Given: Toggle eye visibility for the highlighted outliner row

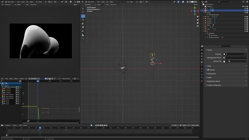Looking at the screenshot, I should tap(245, 10).
